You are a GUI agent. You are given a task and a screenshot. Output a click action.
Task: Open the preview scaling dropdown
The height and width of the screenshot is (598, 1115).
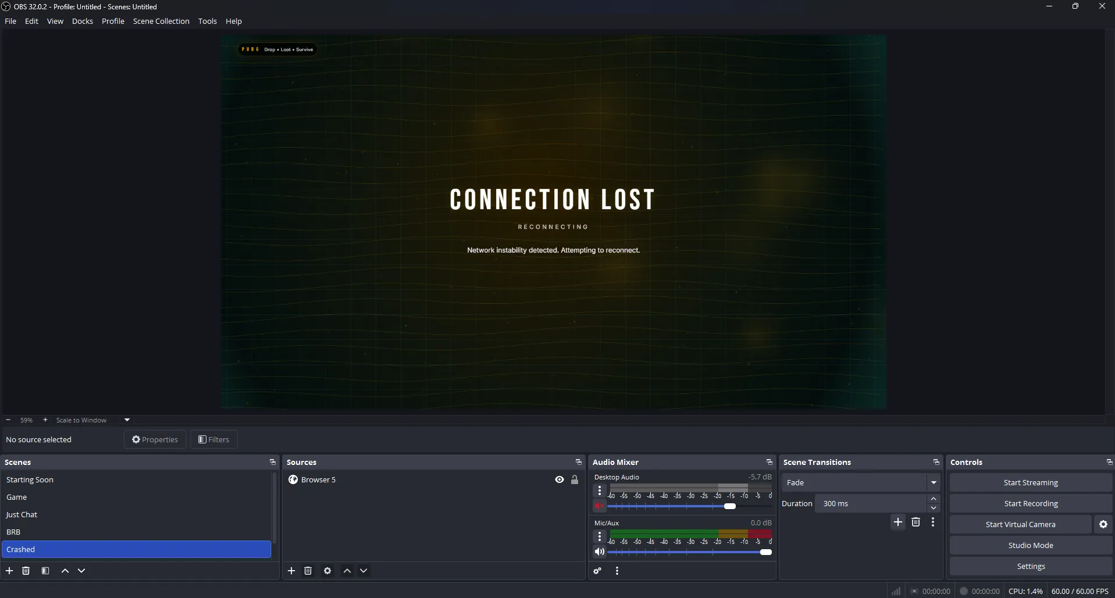126,420
